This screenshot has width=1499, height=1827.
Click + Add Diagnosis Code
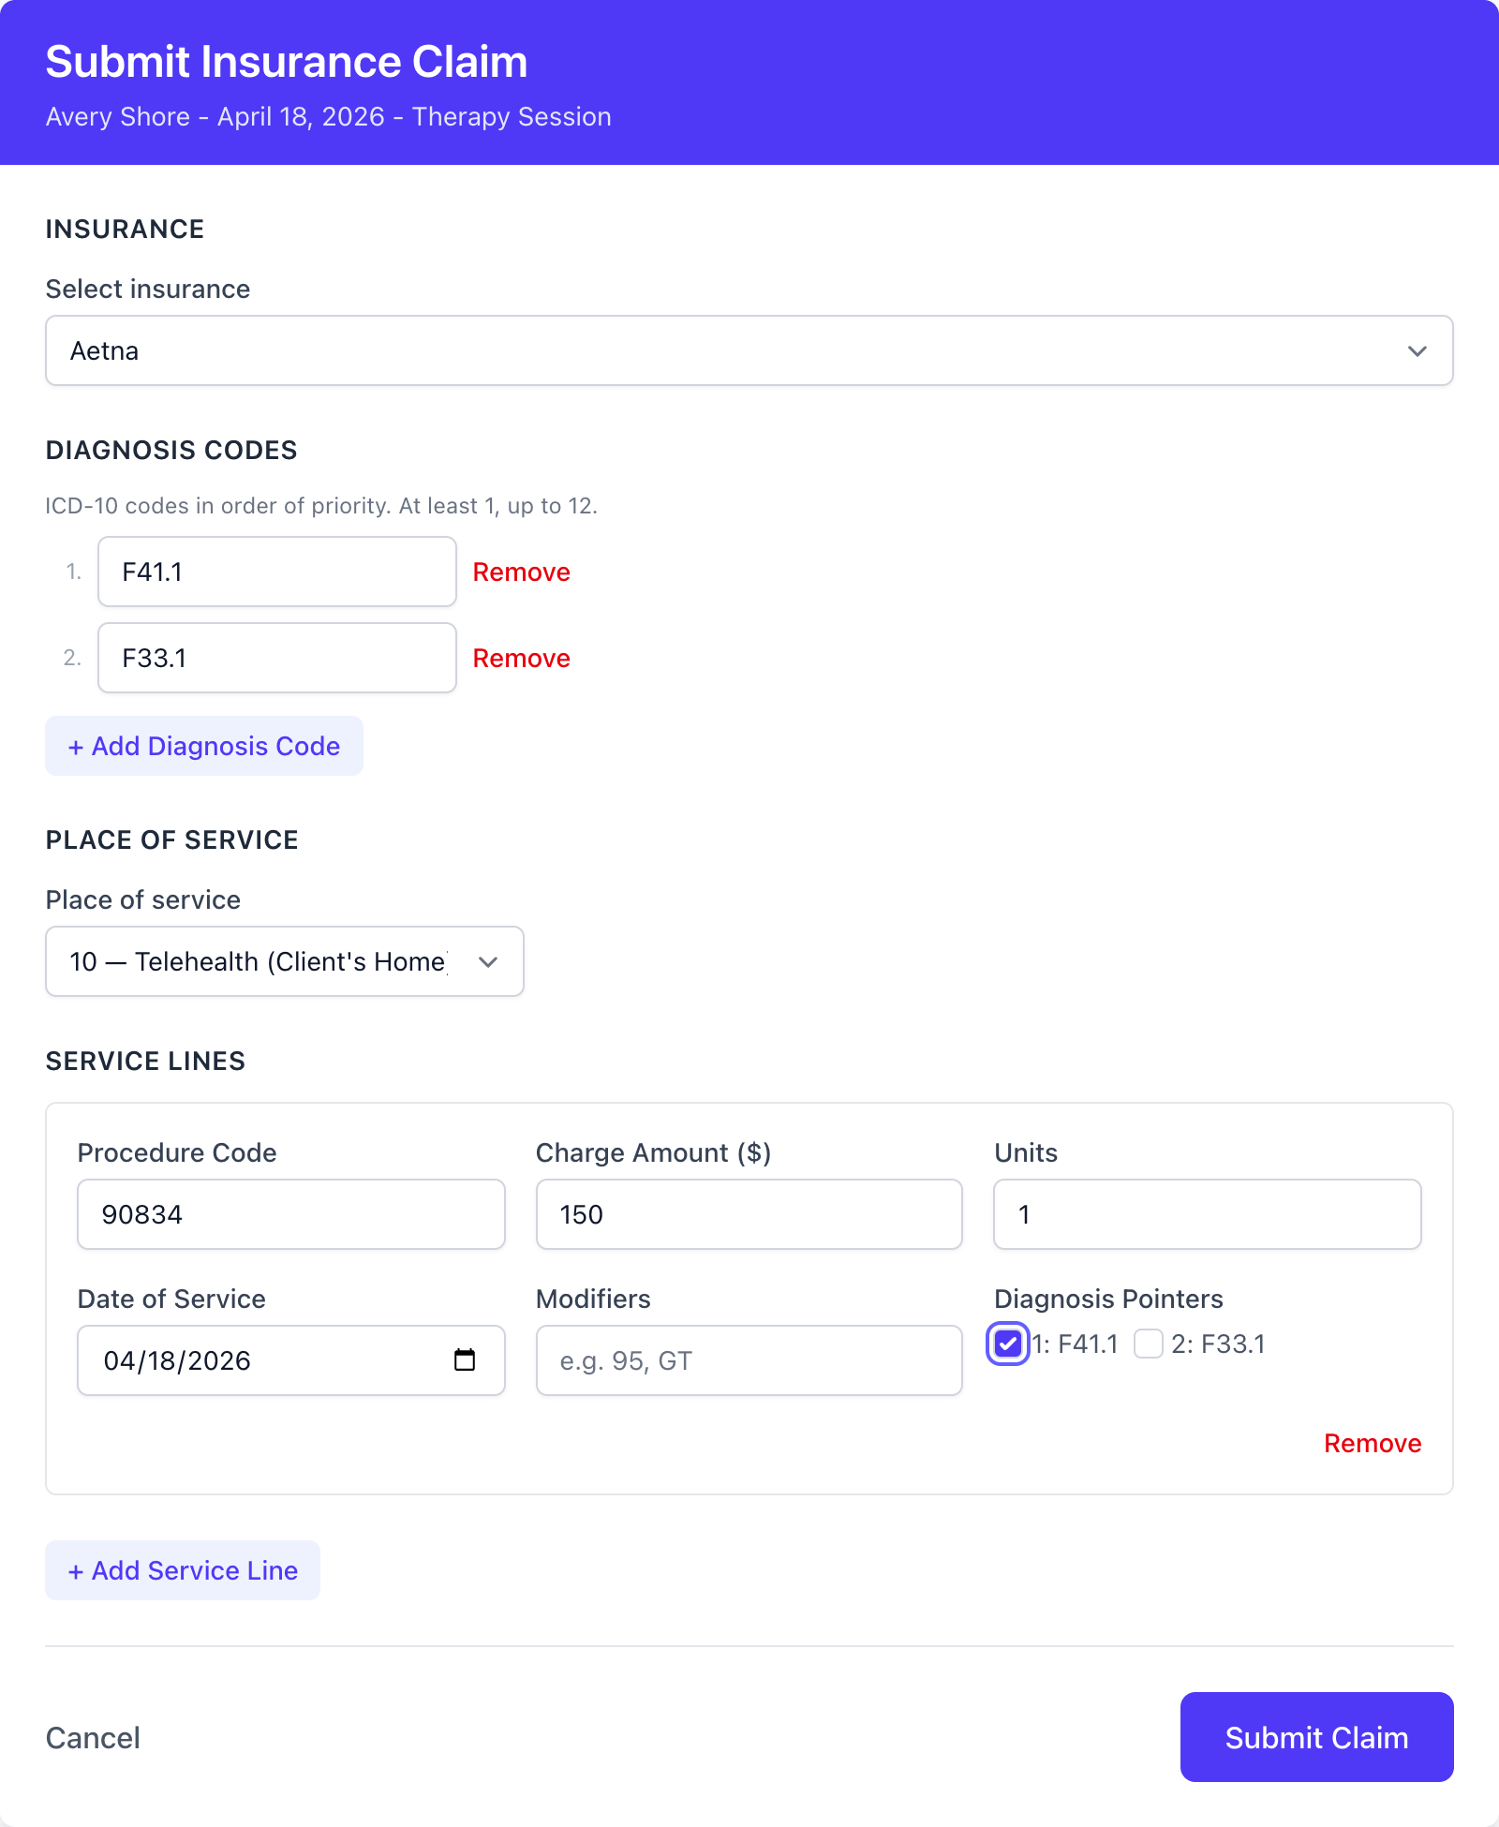[x=203, y=746]
